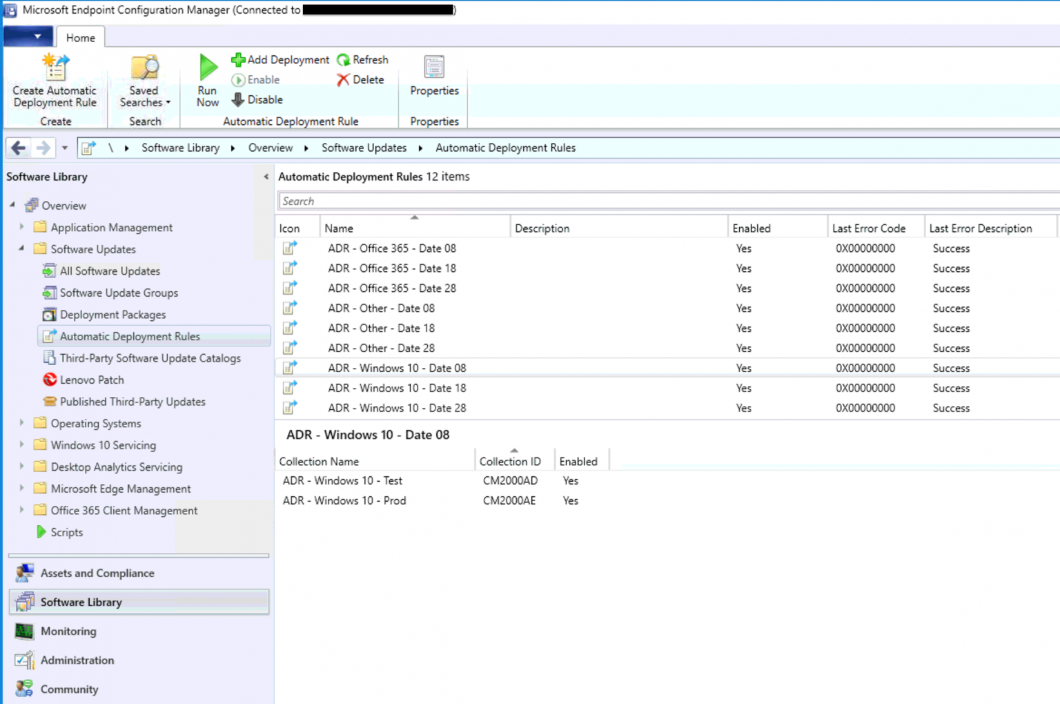This screenshot has height=704, width=1060.
Task: Click the Add Deployment icon
Action: click(x=238, y=60)
